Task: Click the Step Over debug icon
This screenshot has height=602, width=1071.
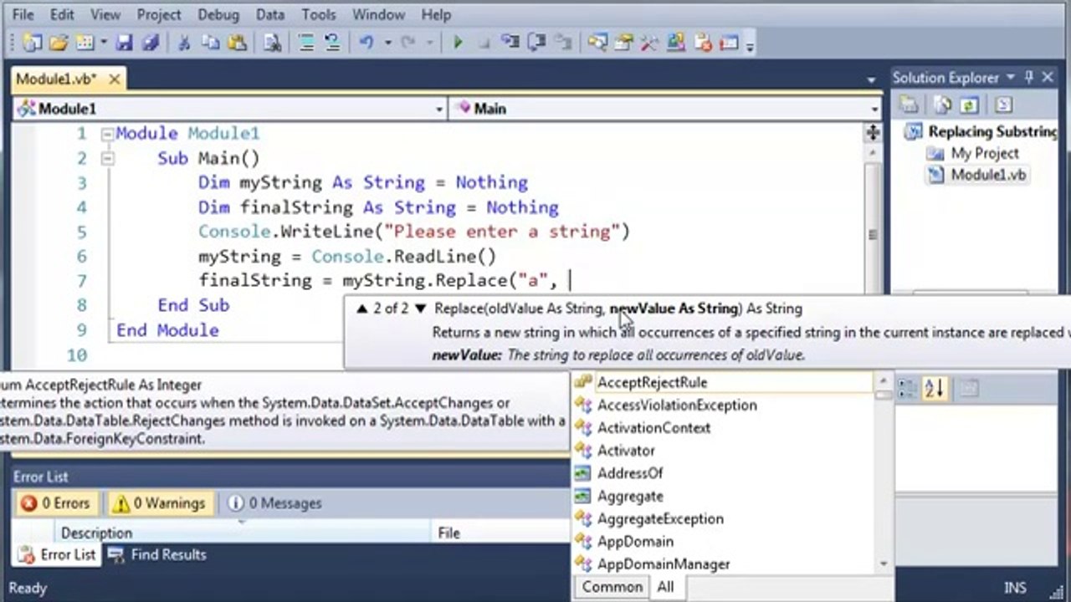Action: tap(536, 43)
